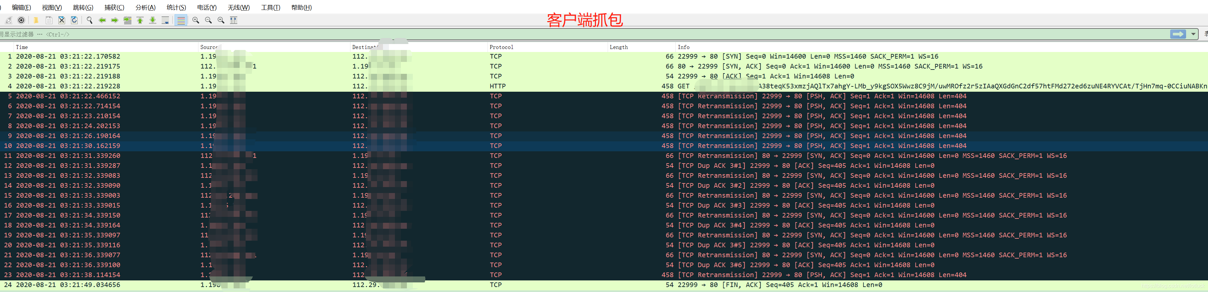Select packet 18 Dup ACK 3#4 row
The width and height of the screenshot is (1208, 292).
[604, 225]
